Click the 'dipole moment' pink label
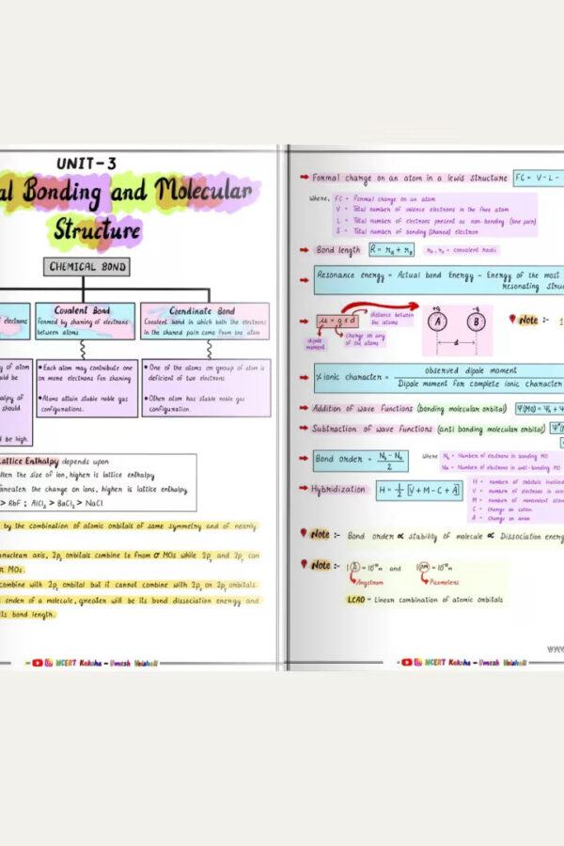The image size is (564, 846). [315, 344]
